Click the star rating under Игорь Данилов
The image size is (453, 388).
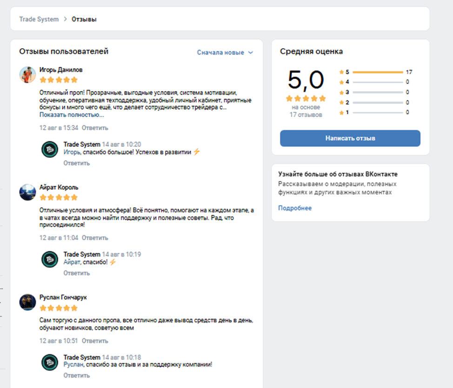tap(59, 80)
